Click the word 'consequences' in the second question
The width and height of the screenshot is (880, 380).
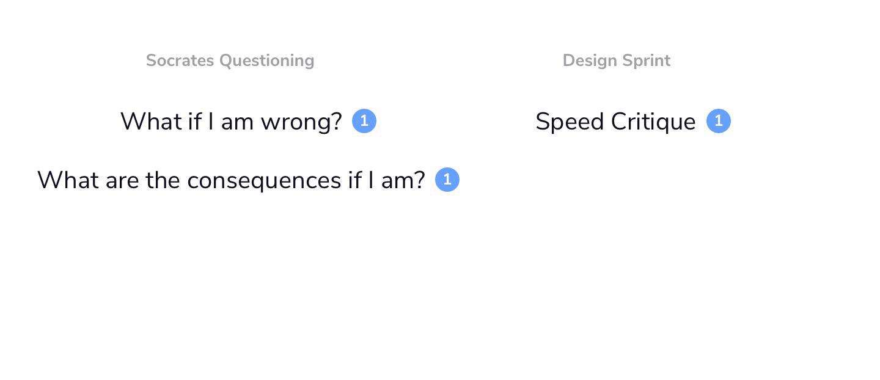click(264, 181)
